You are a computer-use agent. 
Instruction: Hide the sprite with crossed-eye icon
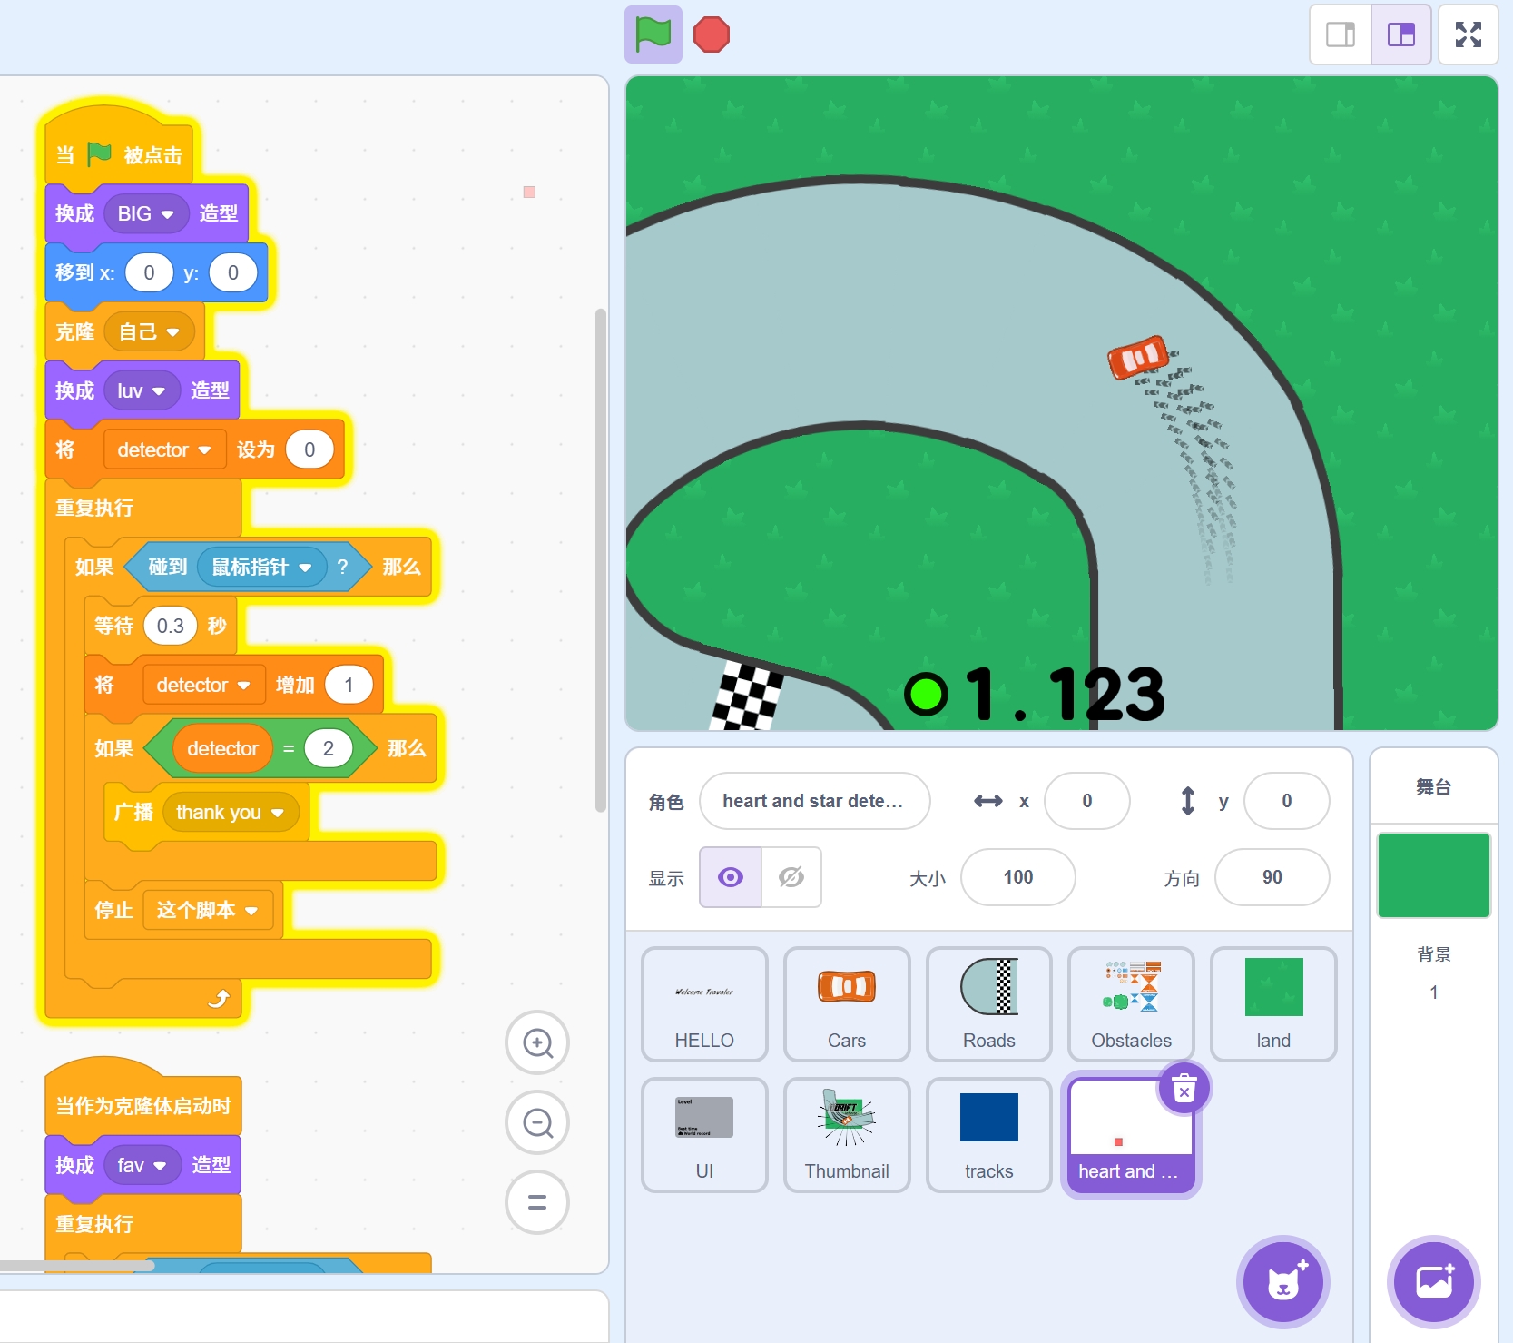coord(791,877)
